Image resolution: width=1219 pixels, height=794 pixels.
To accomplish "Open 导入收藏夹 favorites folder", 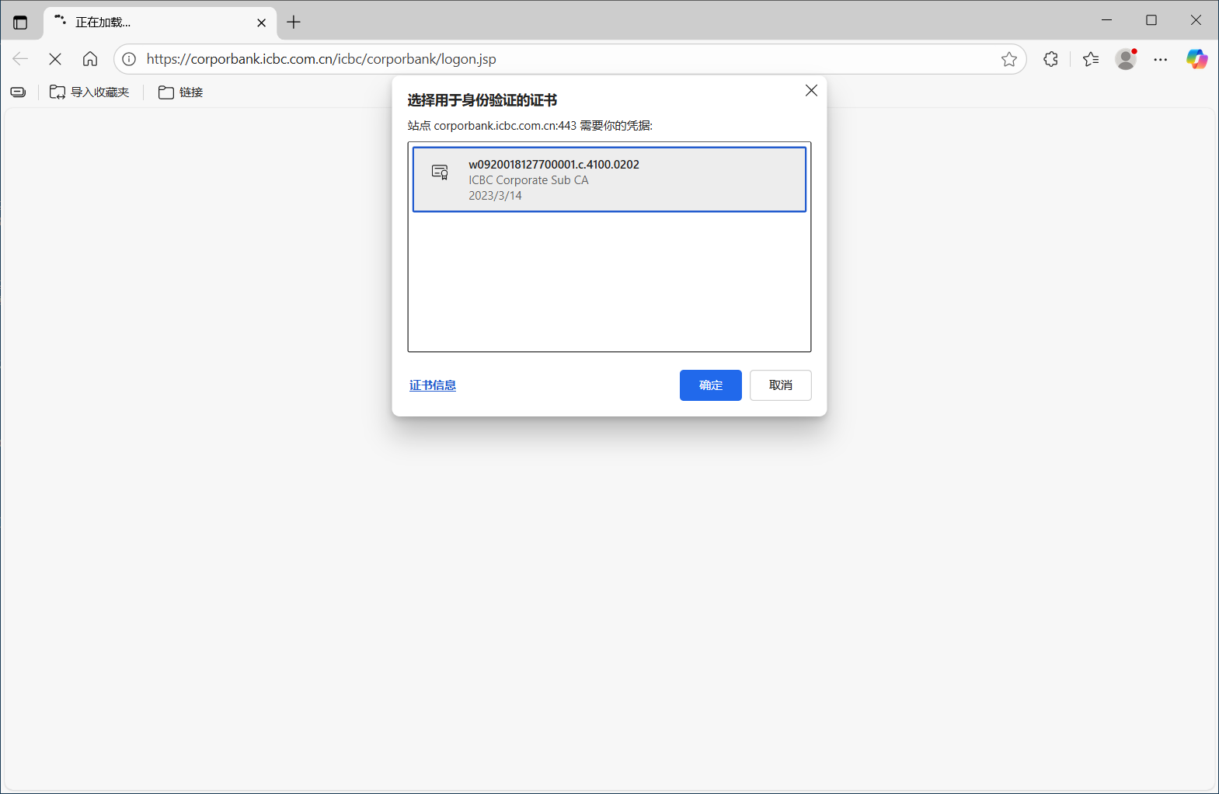I will (x=89, y=92).
